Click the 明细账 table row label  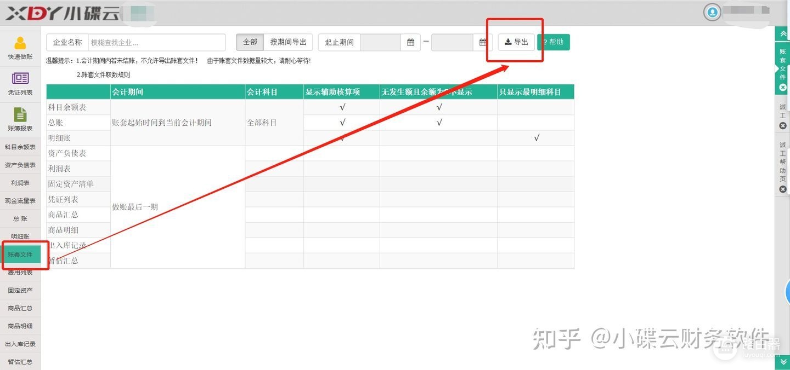tap(59, 138)
